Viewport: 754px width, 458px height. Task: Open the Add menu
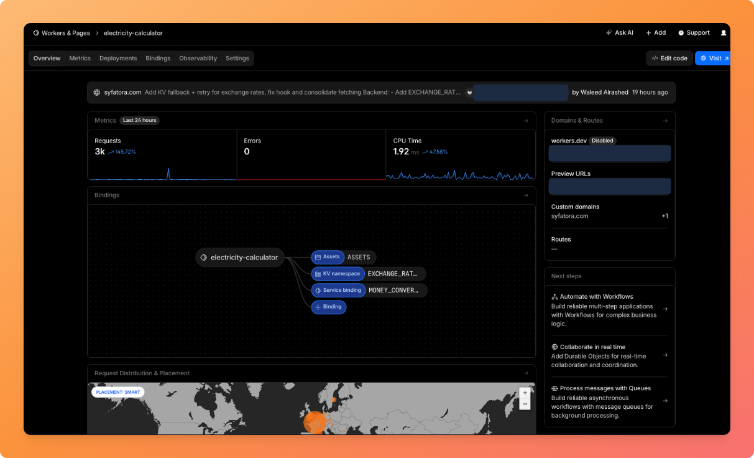(656, 33)
